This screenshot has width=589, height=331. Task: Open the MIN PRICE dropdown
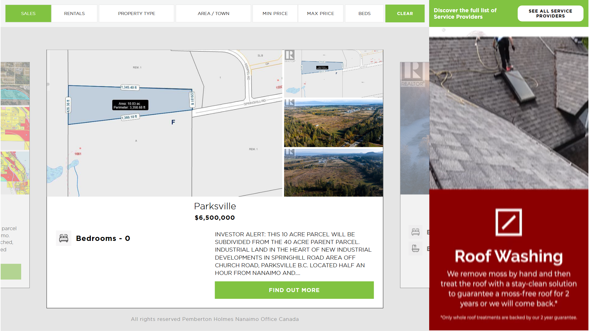(x=275, y=13)
